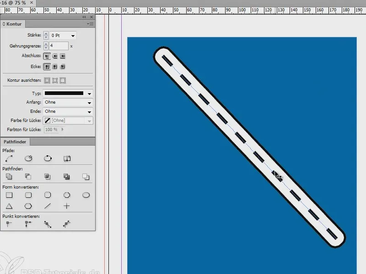
Task: Open the Kontur panel options menu
Action: click(x=90, y=24)
